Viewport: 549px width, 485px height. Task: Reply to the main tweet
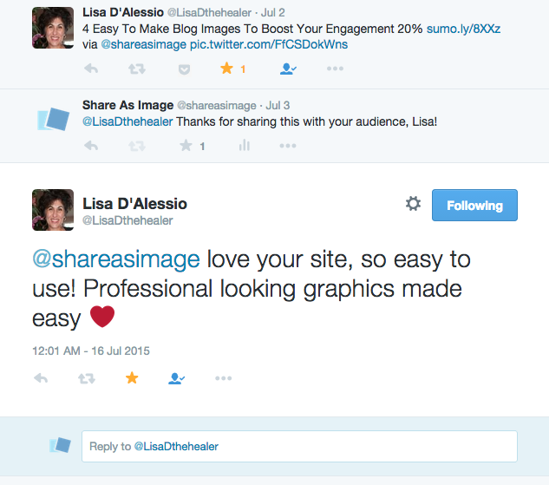41,378
